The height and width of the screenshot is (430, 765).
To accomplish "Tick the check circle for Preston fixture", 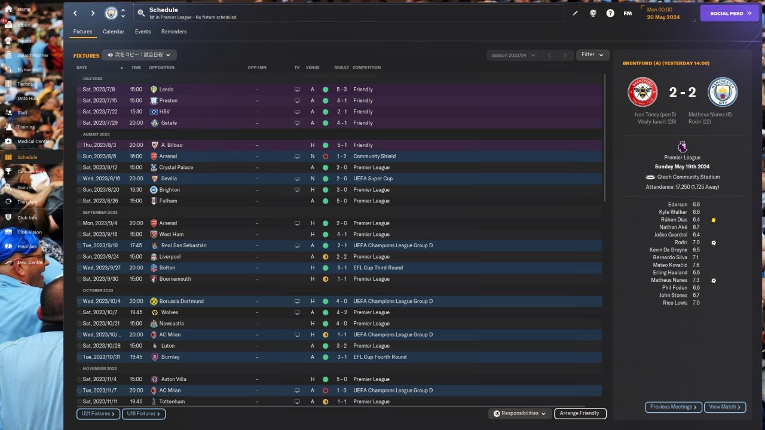I will [79, 100].
